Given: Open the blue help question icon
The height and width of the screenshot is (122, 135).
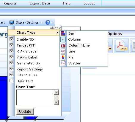Looking at the screenshot, I should coord(48,22).
